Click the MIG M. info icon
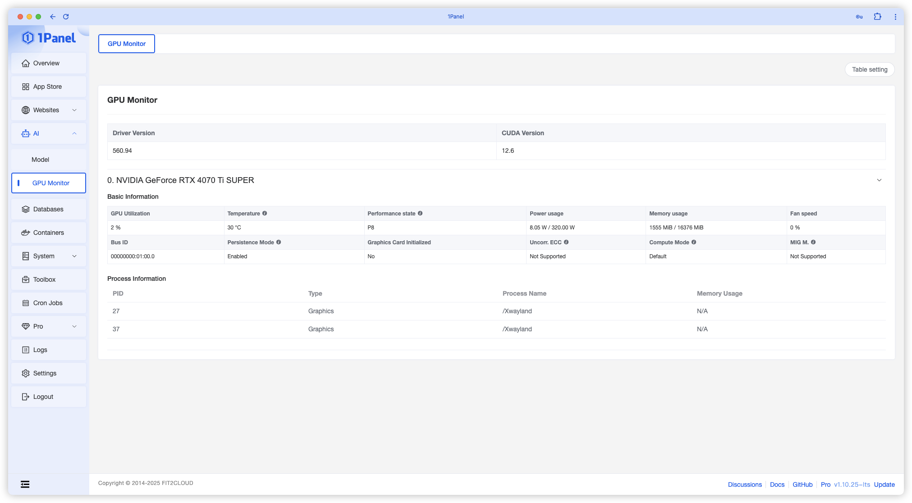This screenshot has height=503, width=912. coord(813,242)
